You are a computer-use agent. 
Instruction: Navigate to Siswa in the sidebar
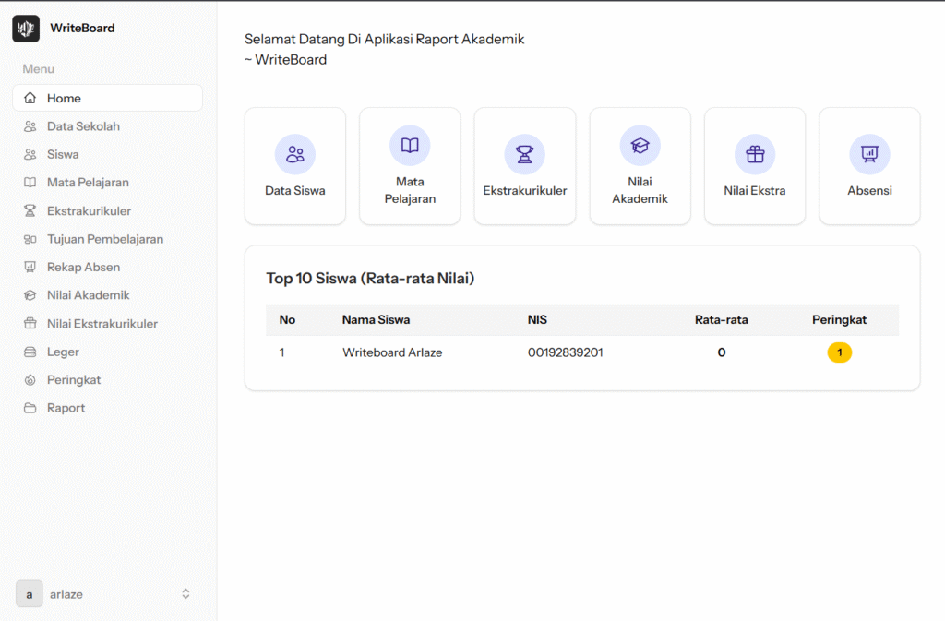63,154
